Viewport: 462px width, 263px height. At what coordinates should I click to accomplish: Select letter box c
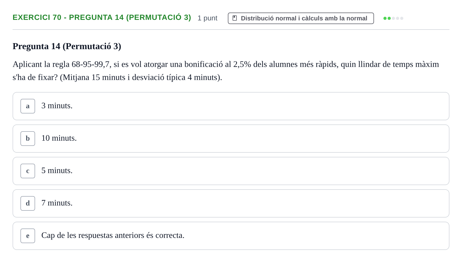(28, 171)
